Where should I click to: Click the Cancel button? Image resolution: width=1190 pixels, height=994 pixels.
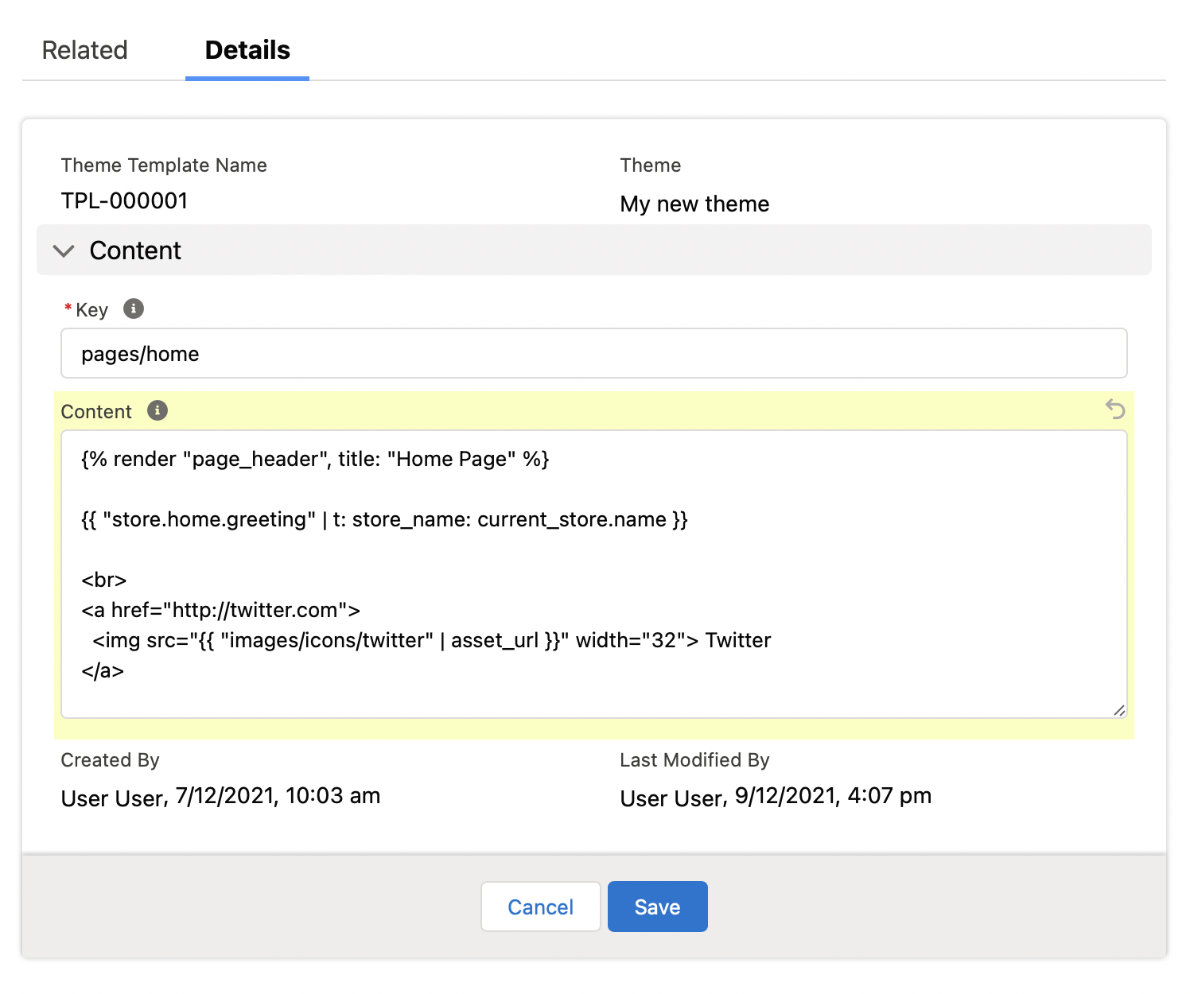click(x=541, y=907)
